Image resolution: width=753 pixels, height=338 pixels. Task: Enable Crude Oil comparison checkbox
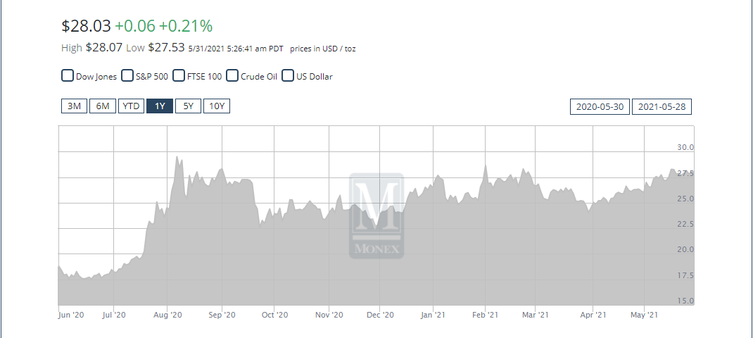click(232, 76)
